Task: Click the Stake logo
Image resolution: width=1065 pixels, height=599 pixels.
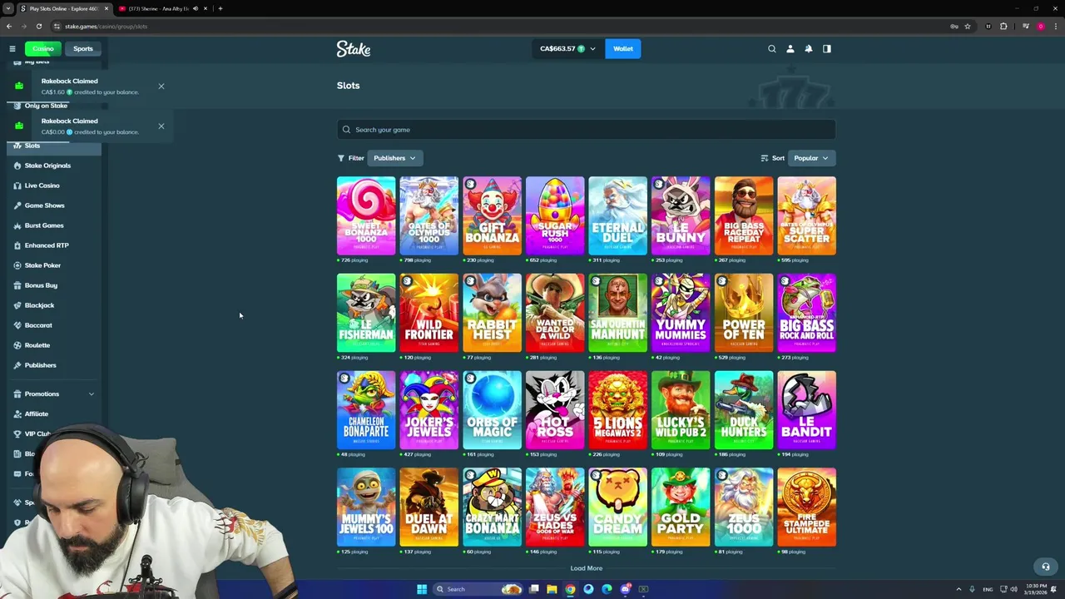Action: [x=354, y=49]
